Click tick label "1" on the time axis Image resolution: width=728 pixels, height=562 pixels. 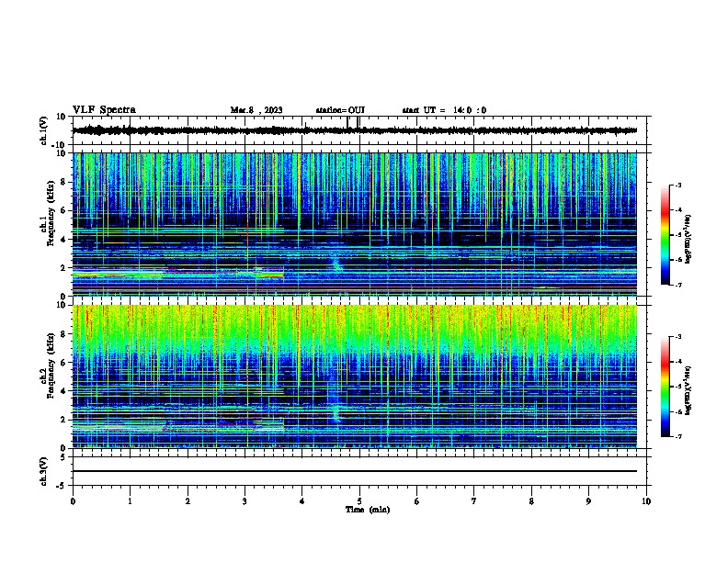coord(130,501)
